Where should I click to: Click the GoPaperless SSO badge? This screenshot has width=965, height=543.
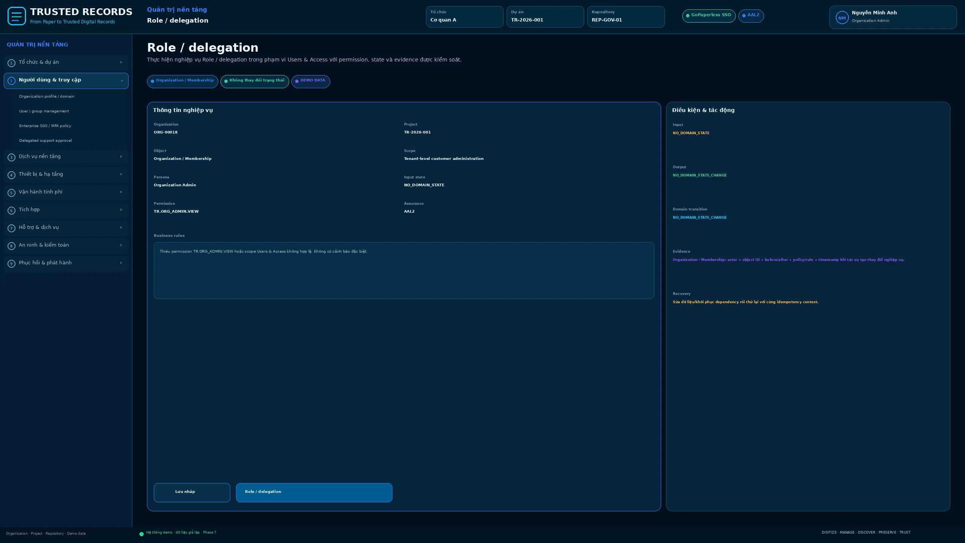pyautogui.click(x=709, y=16)
